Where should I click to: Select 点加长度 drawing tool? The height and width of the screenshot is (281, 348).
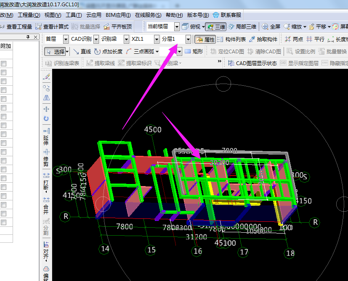click(108, 52)
